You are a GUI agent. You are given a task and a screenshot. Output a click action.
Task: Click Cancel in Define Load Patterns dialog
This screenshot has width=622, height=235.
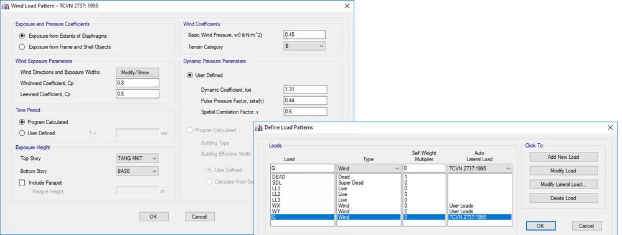coord(587,226)
